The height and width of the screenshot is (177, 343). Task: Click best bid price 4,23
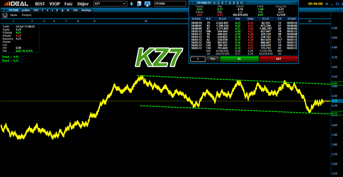(x=238, y=23)
